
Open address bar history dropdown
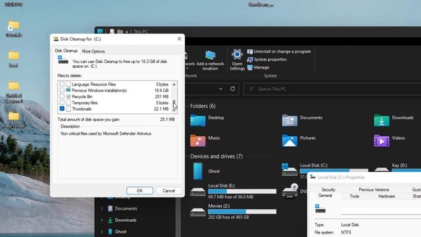[x=220, y=89]
